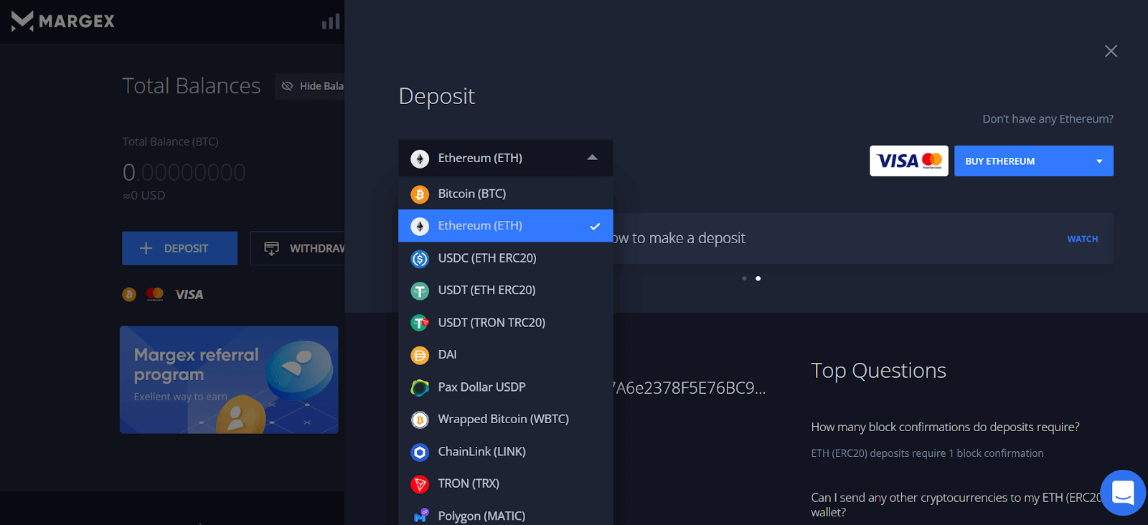This screenshot has height=525, width=1148.
Task: Select DAI from the currency list
Action: (x=506, y=355)
